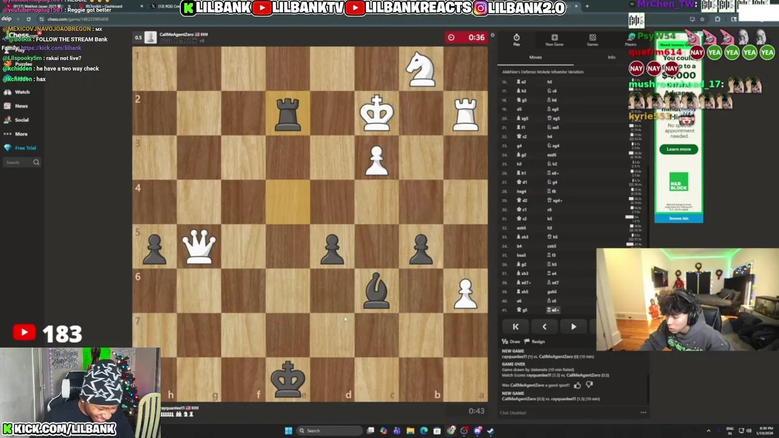The height and width of the screenshot is (438, 779).
Task: Click the browser refresh icon
Action: pos(28,19)
